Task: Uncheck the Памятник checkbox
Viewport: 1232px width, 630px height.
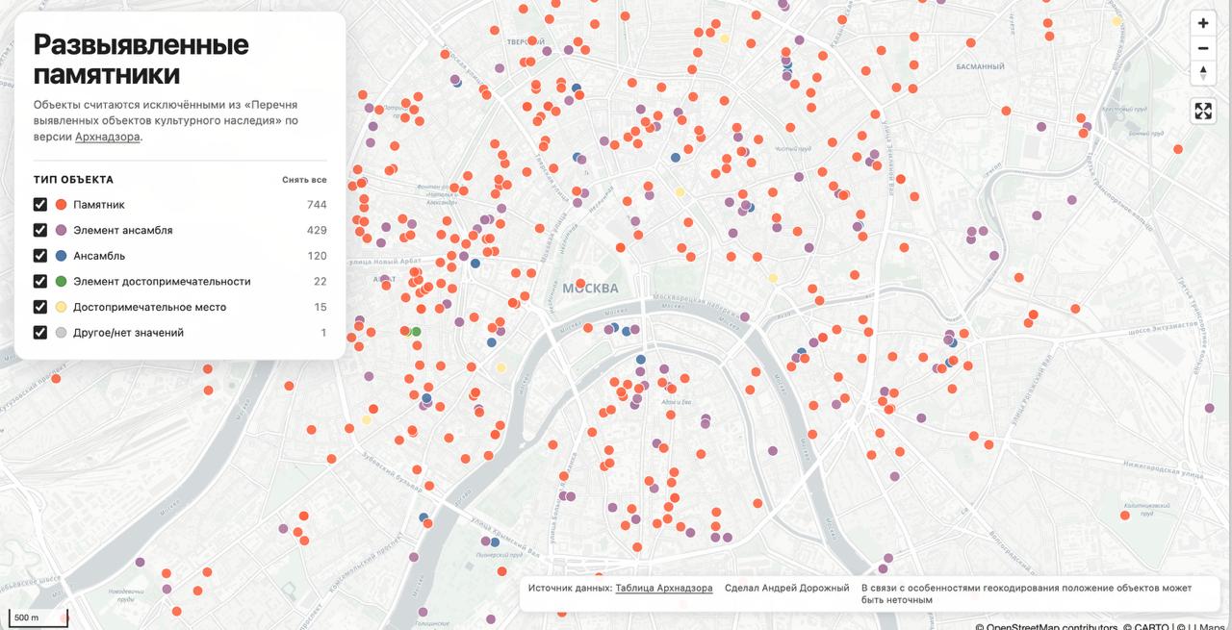Action: click(40, 205)
